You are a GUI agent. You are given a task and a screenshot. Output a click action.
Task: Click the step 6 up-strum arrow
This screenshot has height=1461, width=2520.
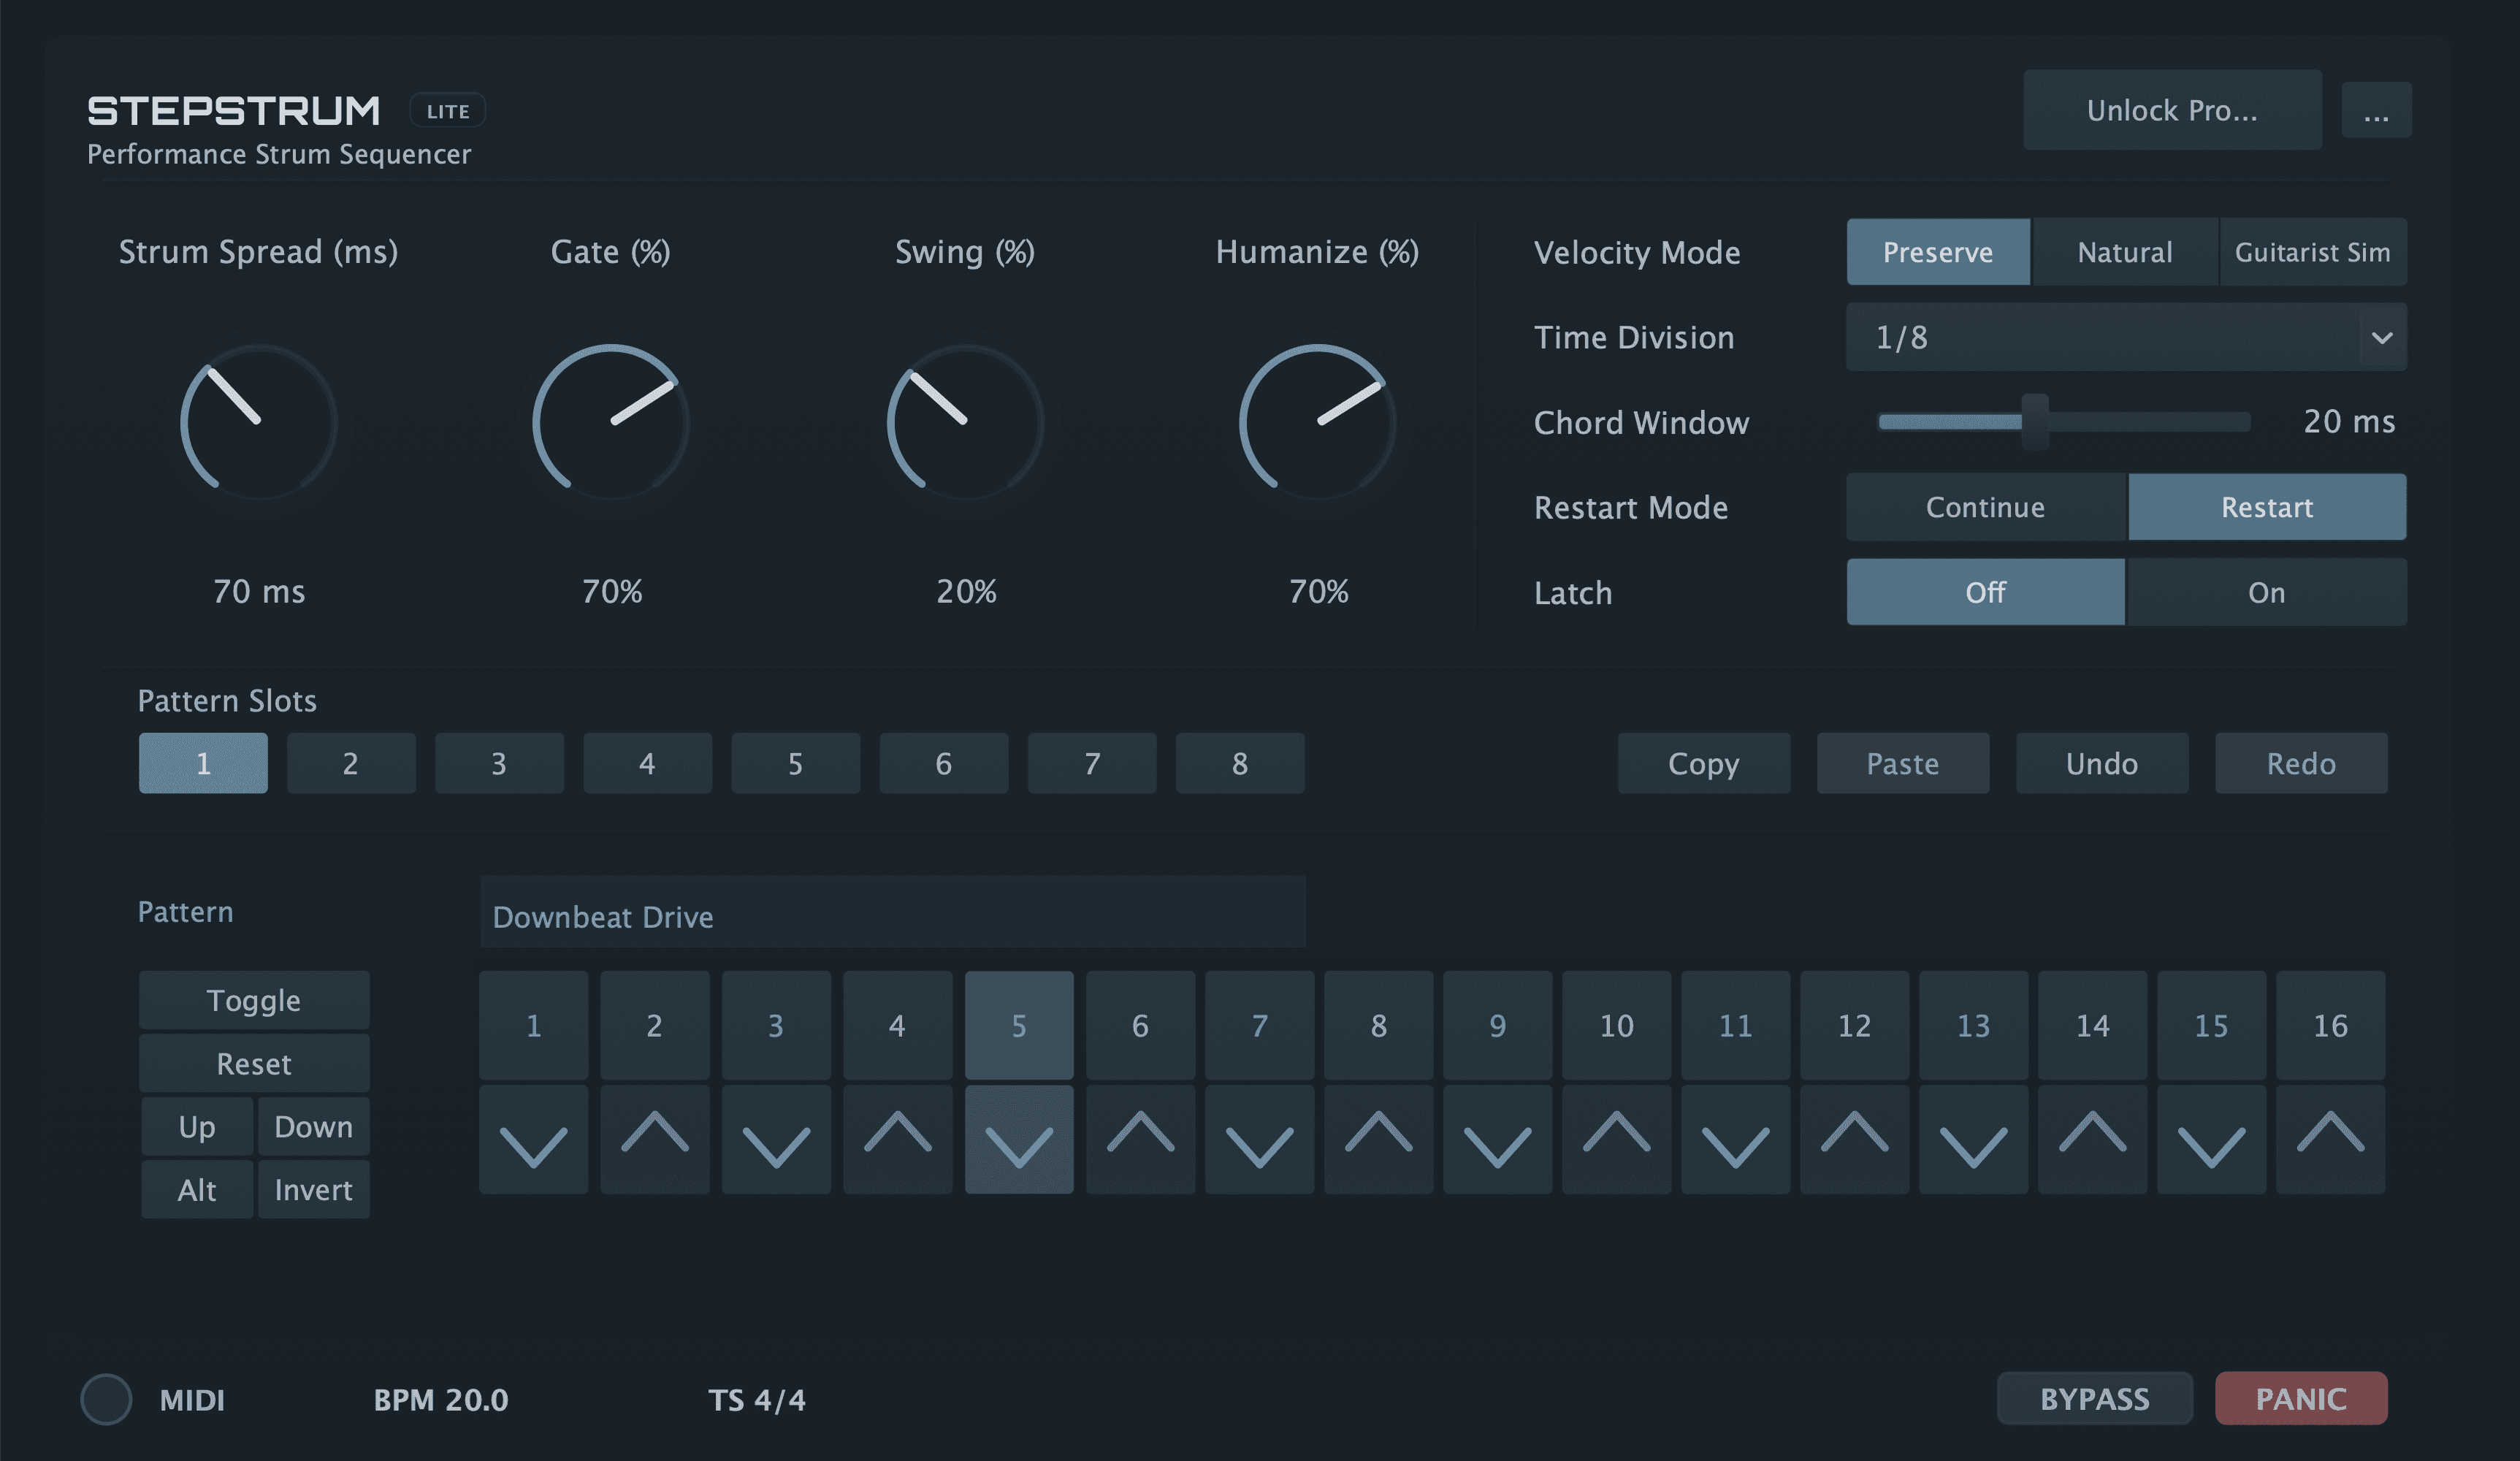pyautogui.click(x=1140, y=1139)
